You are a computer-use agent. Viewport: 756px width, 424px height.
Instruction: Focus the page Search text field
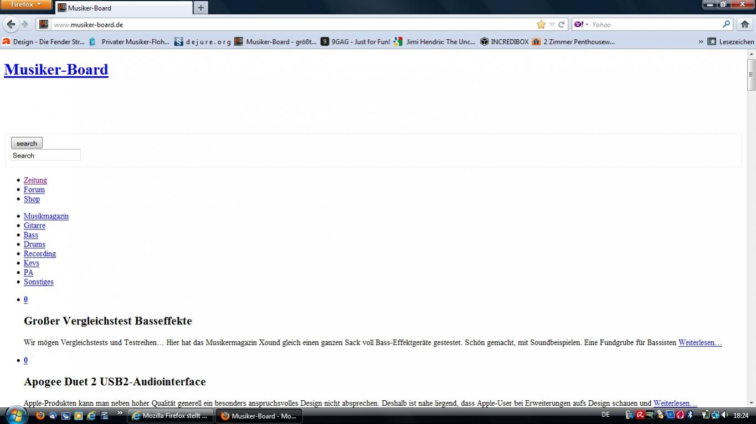point(45,155)
